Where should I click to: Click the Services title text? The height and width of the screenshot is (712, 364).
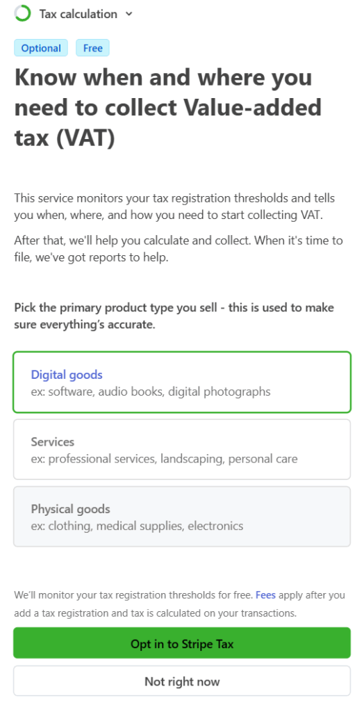pos(53,442)
